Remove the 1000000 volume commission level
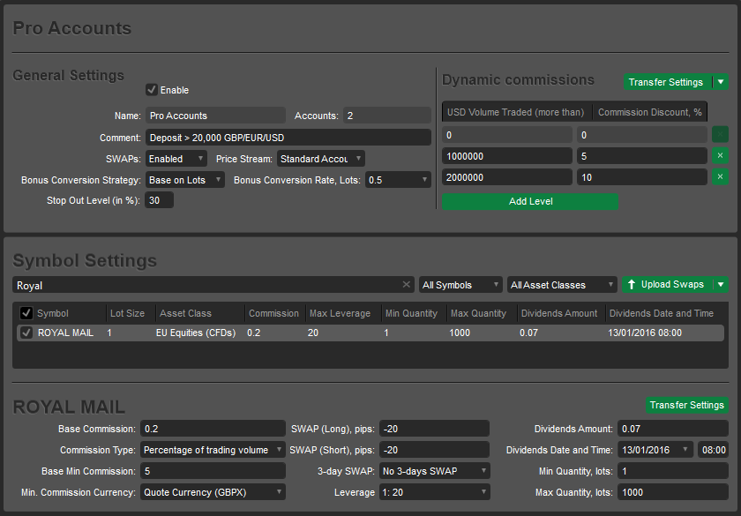This screenshot has width=741, height=516. pos(721,156)
